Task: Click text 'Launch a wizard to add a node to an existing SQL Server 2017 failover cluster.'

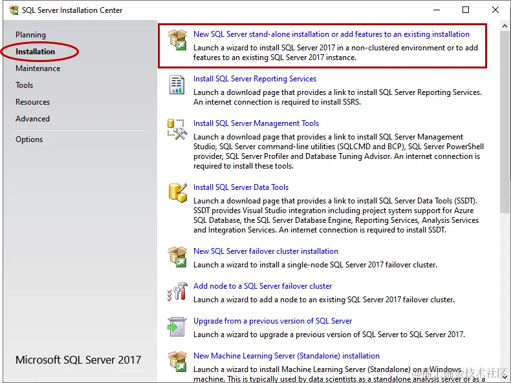Action: click(x=324, y=300)
